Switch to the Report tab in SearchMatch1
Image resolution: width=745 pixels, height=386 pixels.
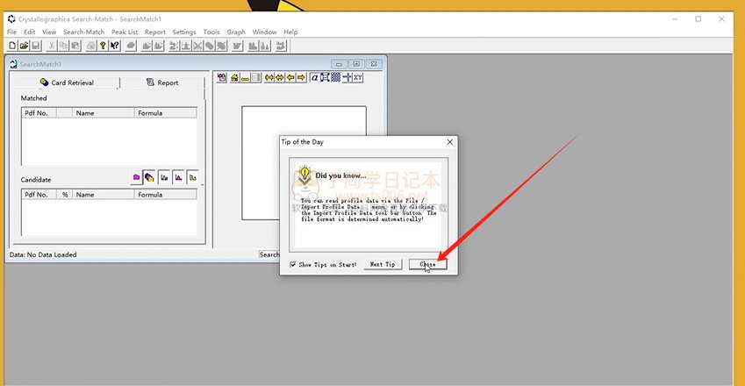click(162, 82)
